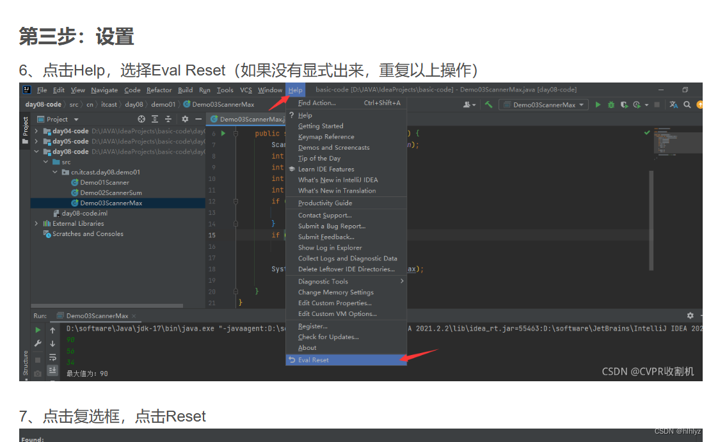The height and width of the screenshot is (442, 711).
Task: Click the IntelliJ IDEA logo icon
Action: tap(27, 90)
